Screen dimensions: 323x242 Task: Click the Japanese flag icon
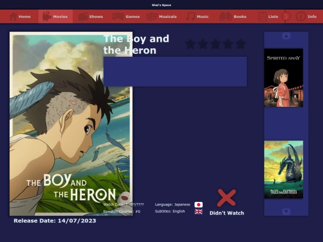coord(199,204)
